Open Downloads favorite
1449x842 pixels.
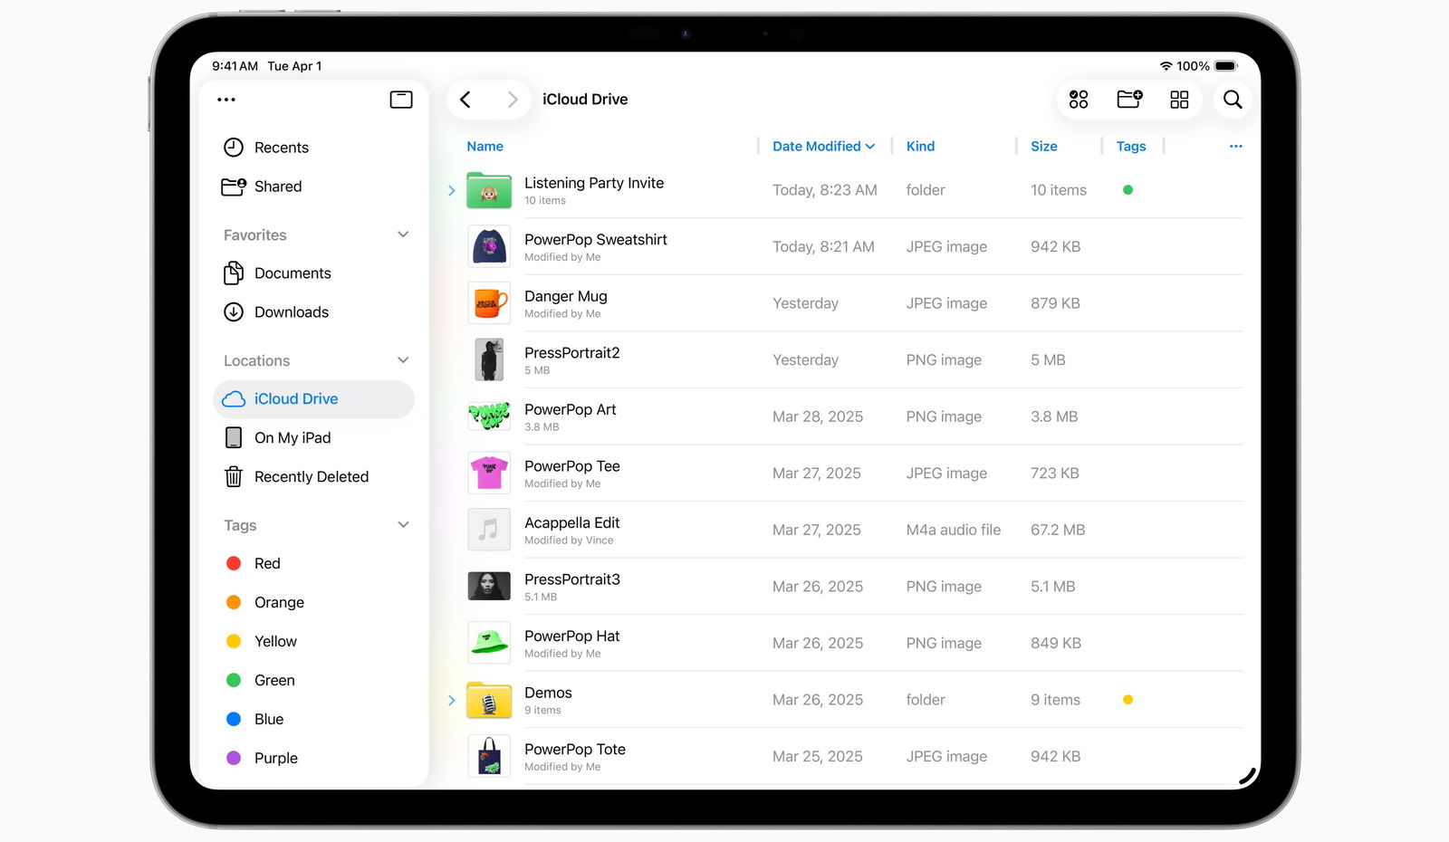coord(313,312)
